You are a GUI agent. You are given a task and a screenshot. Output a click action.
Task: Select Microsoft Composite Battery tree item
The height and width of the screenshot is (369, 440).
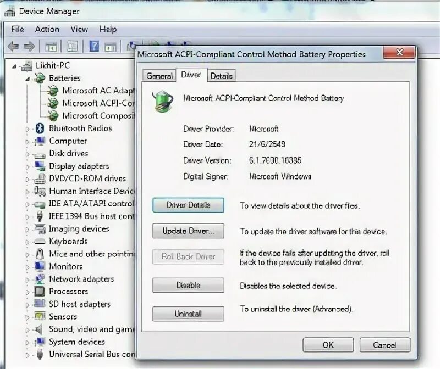point(98,116)
